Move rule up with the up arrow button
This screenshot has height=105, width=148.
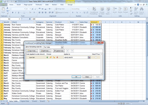pos(67,51)
